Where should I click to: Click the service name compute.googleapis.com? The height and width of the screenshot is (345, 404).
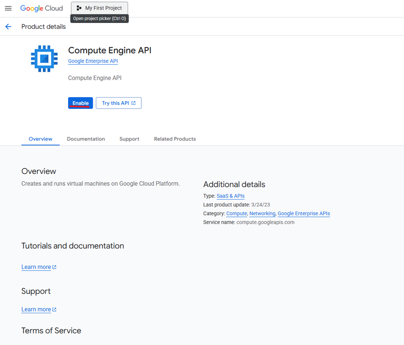[x=265, y=222]
